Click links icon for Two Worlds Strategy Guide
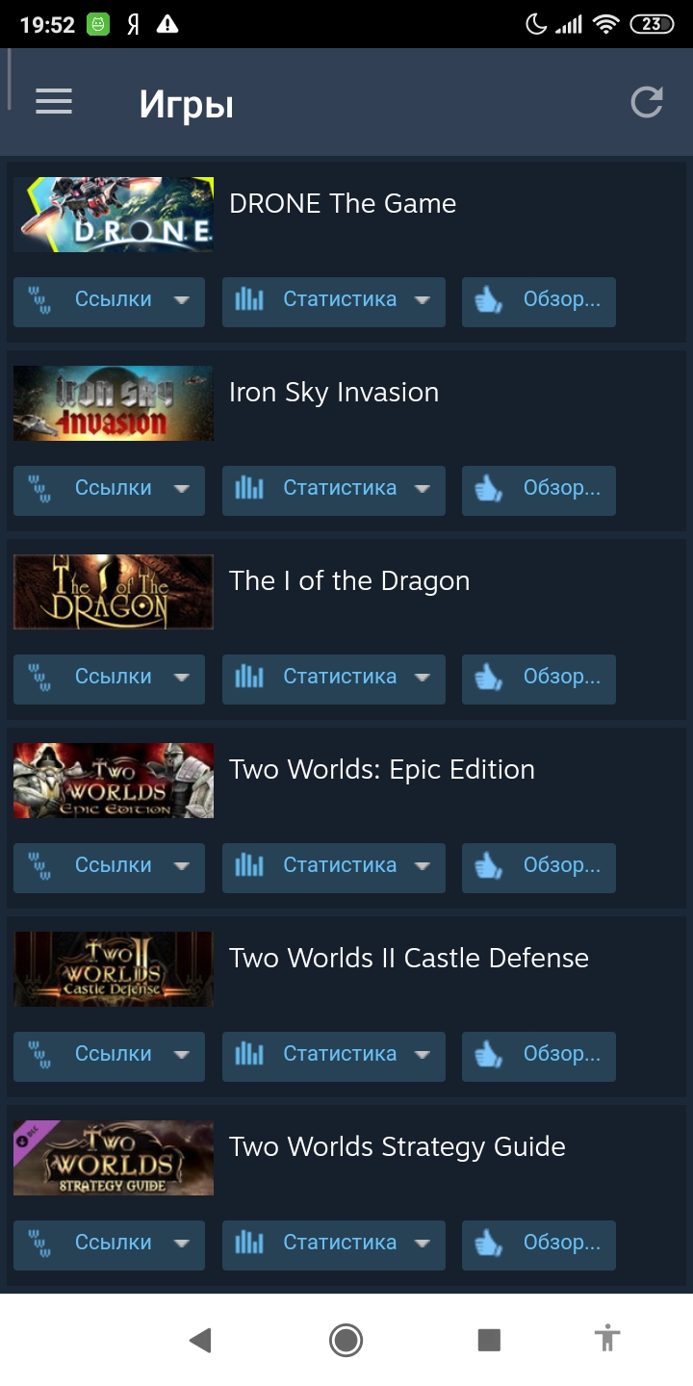This screenshot has height=1386, width=693. 39,1244
